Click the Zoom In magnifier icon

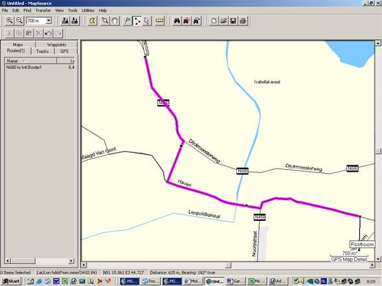(9, 21)
